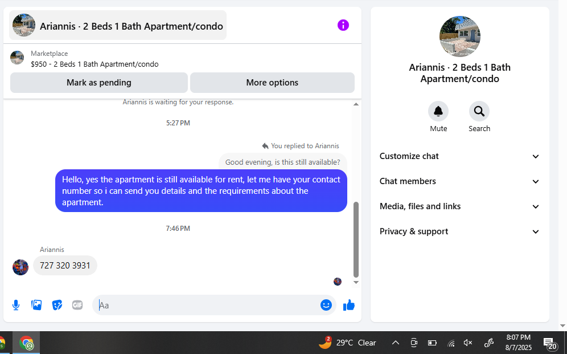Click the page scrollbar down arrow

click(x=562, y=325)
